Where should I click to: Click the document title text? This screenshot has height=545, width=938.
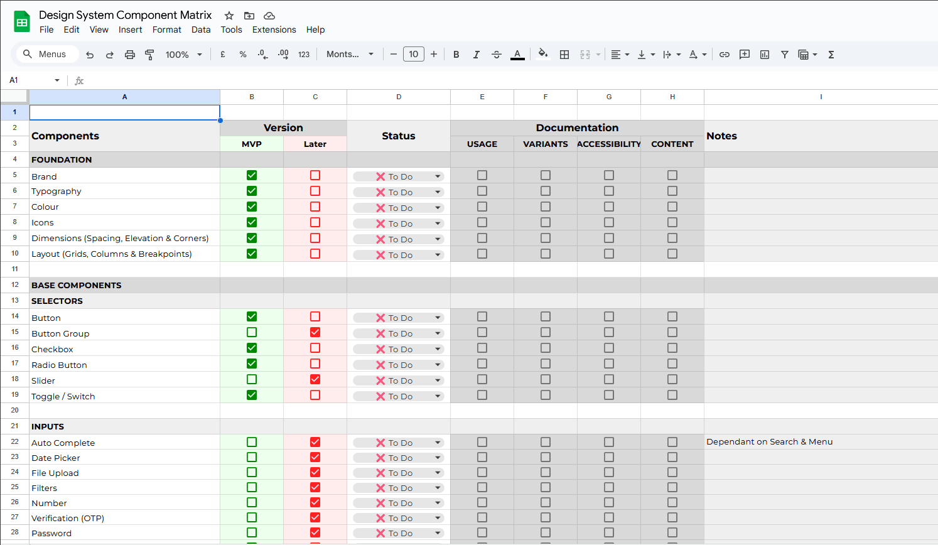[126, 15]
